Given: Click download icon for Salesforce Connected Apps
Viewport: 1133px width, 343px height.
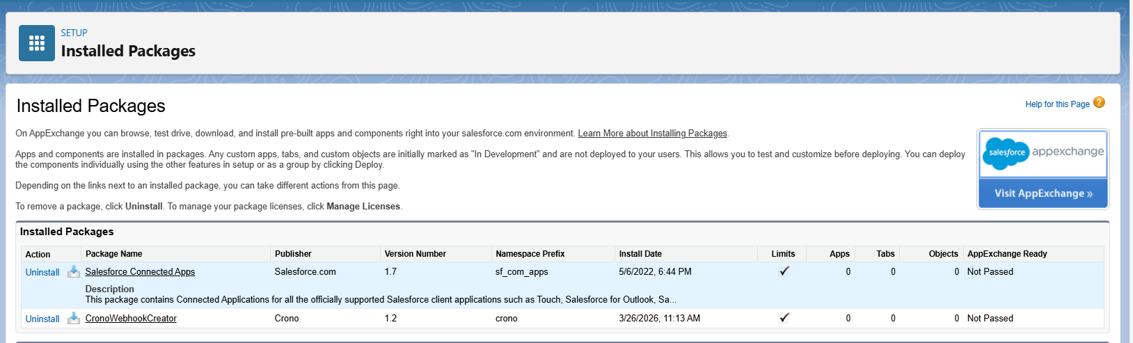Looking at the screenshot, I should [x=74, y=272].
